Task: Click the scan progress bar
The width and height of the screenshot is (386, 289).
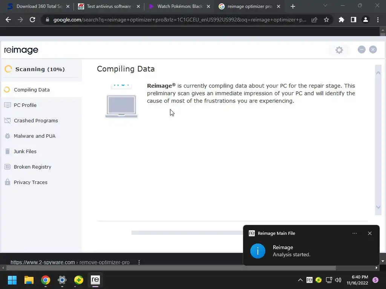Action: pos(187,233)
